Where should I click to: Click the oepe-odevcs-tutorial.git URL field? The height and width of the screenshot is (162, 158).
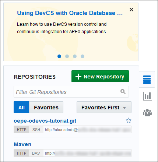point(87,130)
